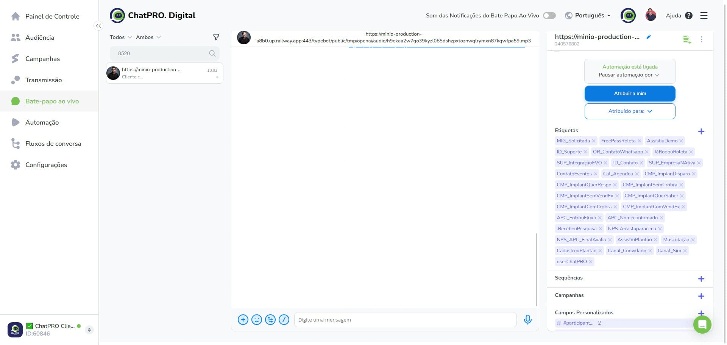Click the search magnifier icon
The image size is (727, 345).
(x=212, y=53)
